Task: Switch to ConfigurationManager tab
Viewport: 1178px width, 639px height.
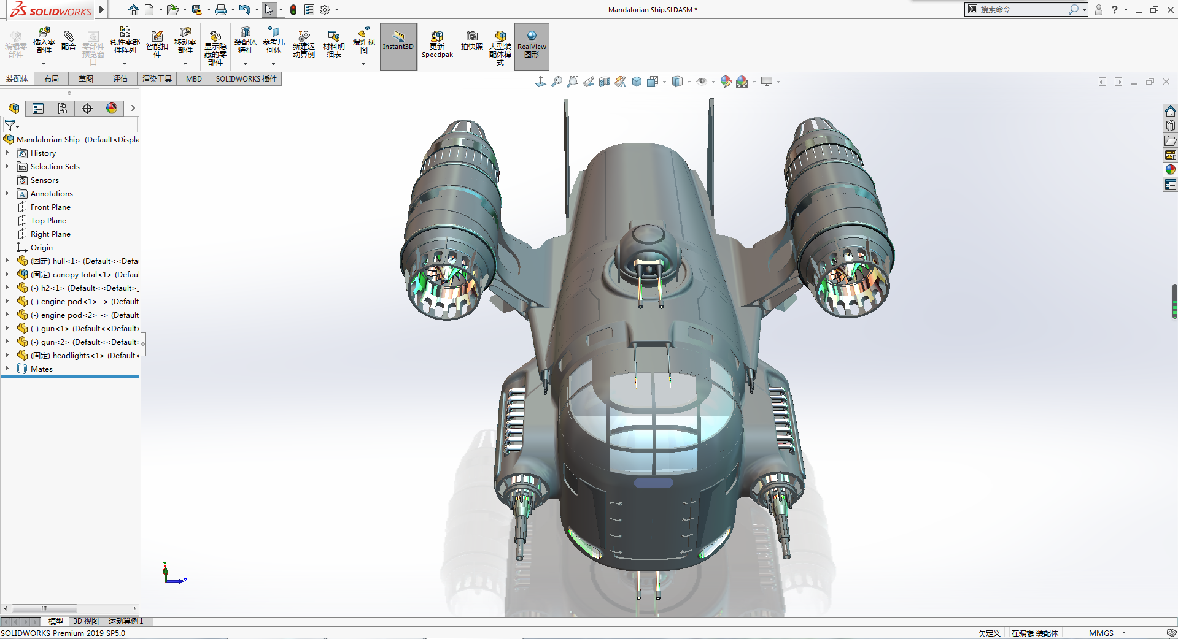Action: (x=63, y=109)
